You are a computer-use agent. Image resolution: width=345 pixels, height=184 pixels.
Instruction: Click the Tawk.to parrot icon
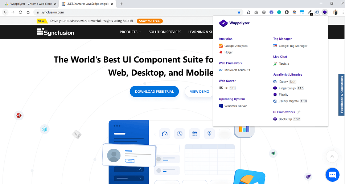(x=275, y=64)
